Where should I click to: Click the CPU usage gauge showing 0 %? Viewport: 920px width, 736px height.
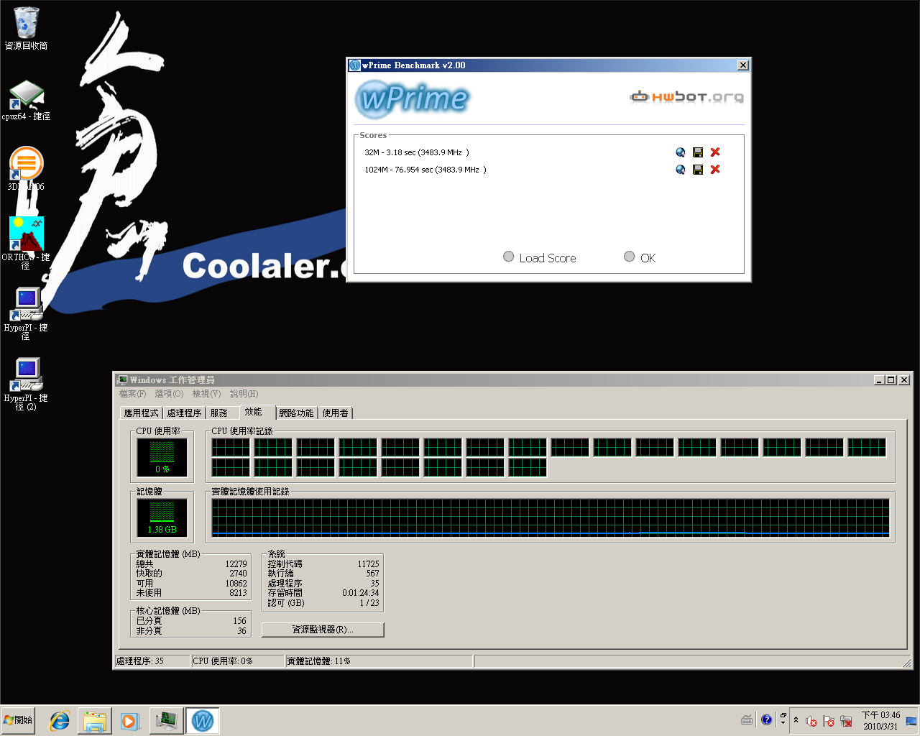[162, 457]
